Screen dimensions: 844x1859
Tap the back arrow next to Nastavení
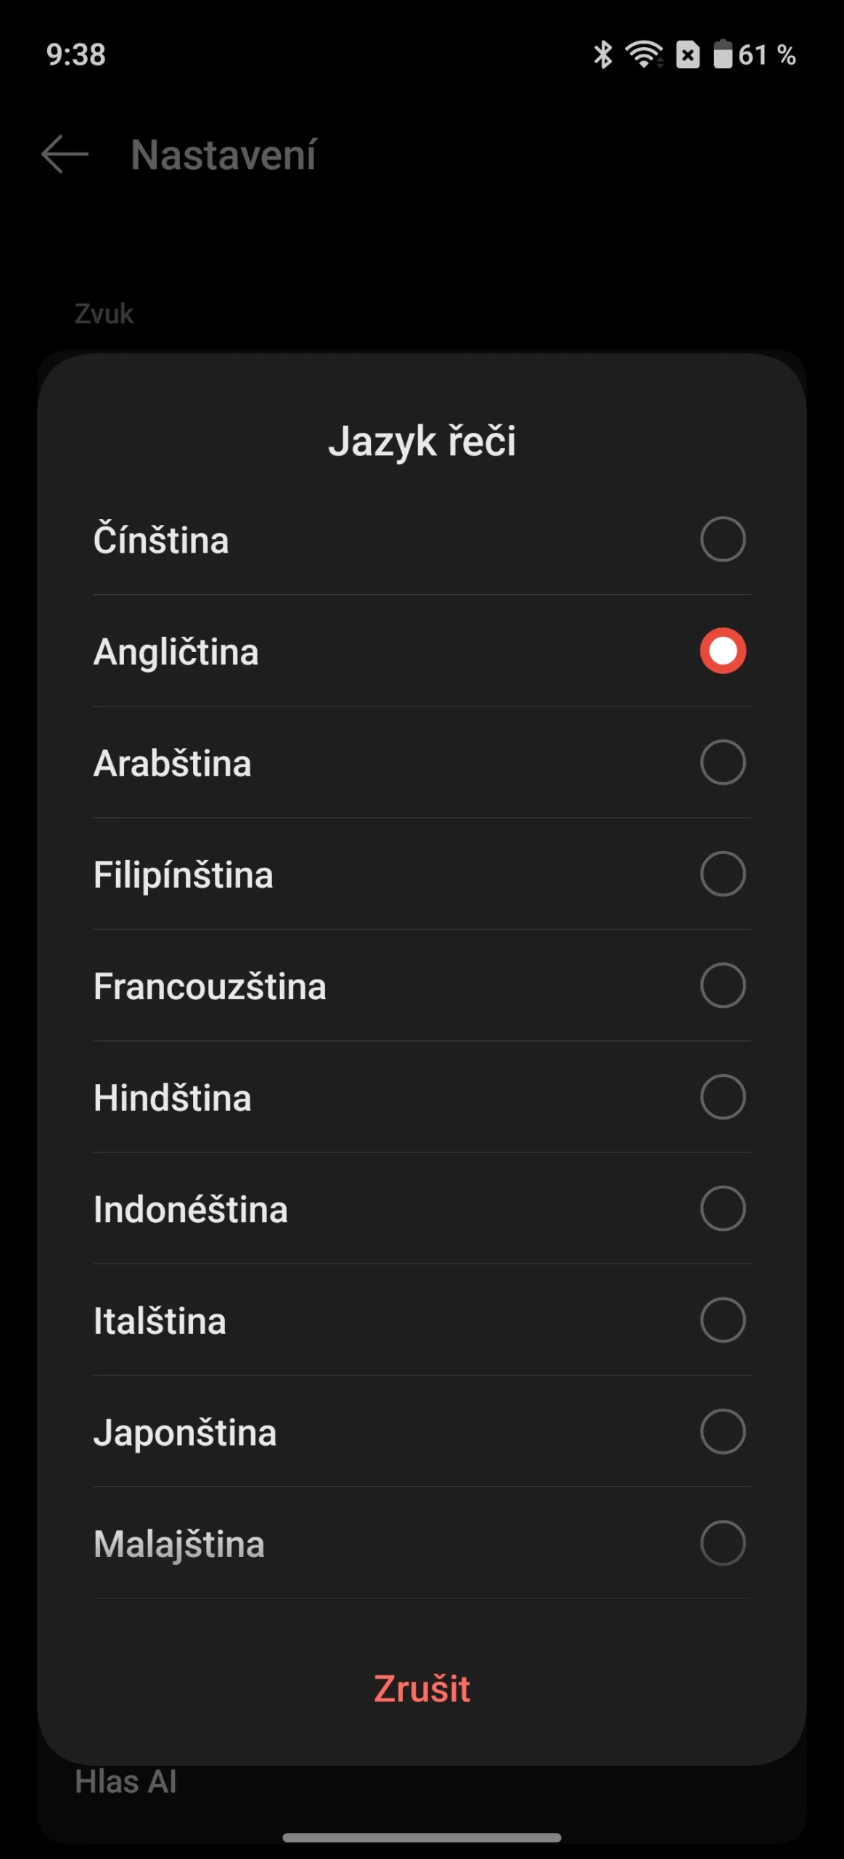coord(65,154)
